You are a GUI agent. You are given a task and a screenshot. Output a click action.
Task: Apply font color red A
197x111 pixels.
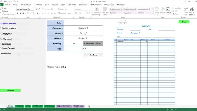[38, 13]
